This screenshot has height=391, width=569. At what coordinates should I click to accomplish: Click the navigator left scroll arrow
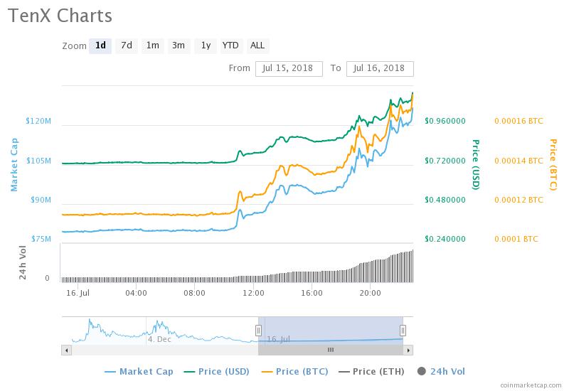(66, 350)
